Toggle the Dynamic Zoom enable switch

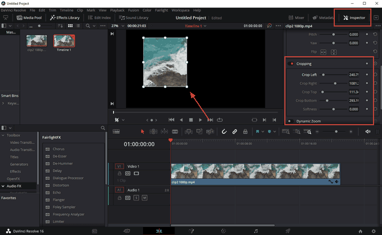[291, 121]
